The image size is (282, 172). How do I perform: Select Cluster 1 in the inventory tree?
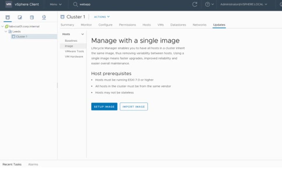(x=22, y=37)
